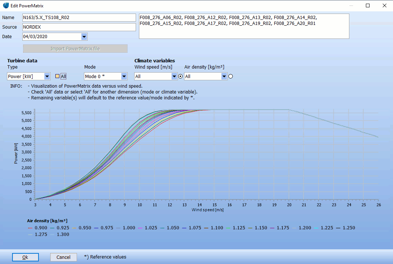Image resolution: width=393 pixels, height=264 pixels.
Task: Click the 3 tick on wind speed axis
Action: 35,205
